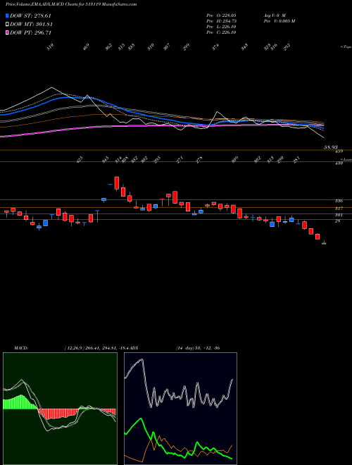Click the 'Pre O: 228.05' open value

coord(221,15)
